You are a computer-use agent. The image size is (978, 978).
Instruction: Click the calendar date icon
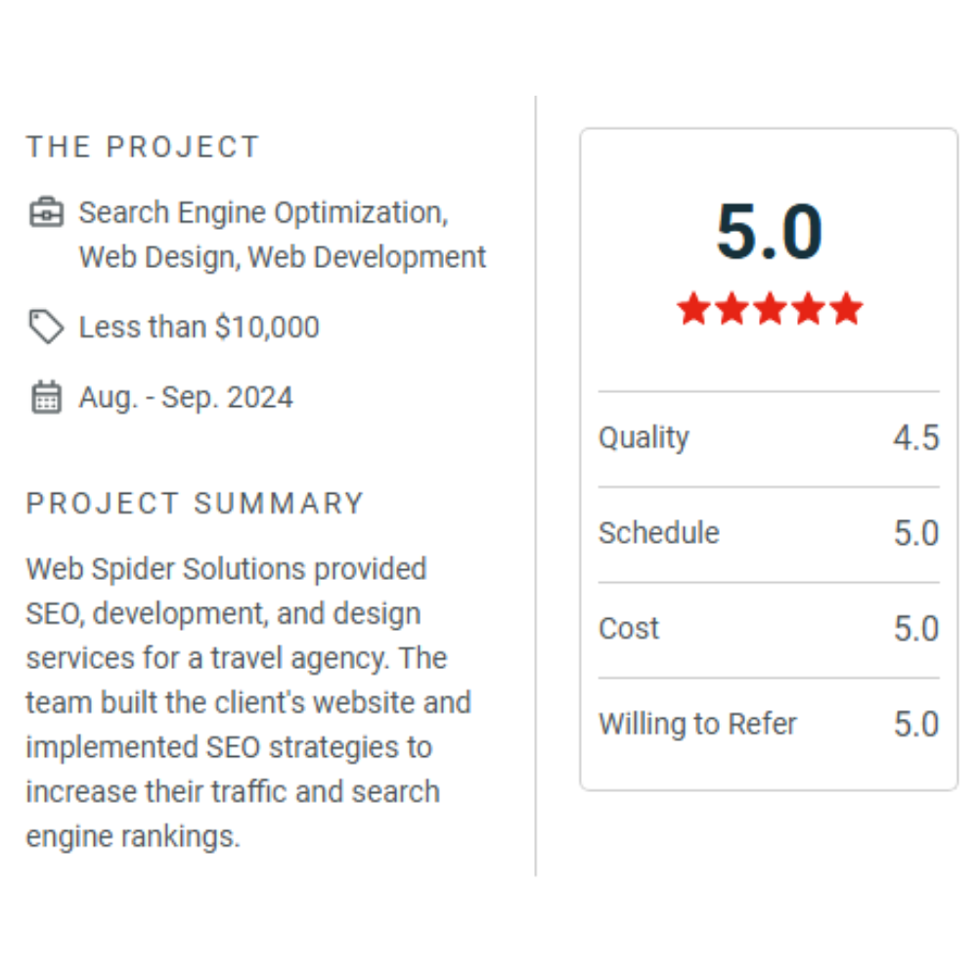click(x=46, y=397)
